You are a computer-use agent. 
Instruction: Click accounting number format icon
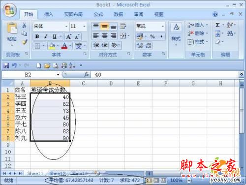140,36
